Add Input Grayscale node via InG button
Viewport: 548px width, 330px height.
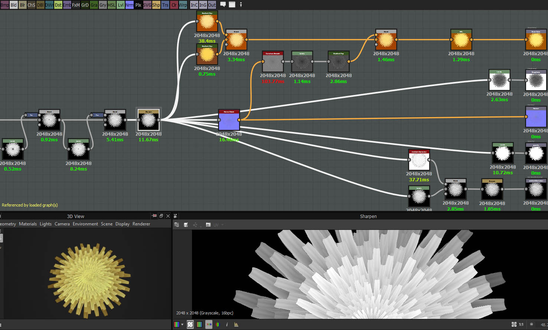click(x=203, y=5)
